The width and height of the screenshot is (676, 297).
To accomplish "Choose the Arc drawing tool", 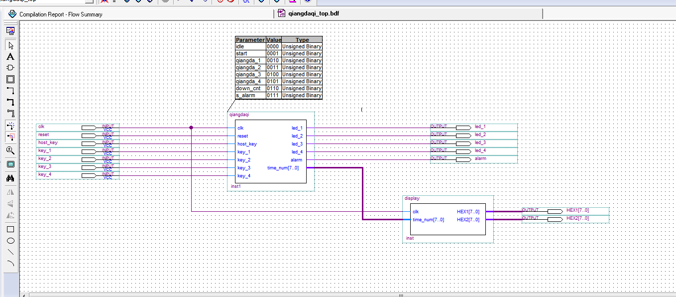I will (10, 264).
